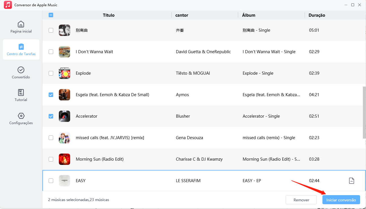Click Iniciar conversão button
The image size is (366, 209).
(341, 200)
